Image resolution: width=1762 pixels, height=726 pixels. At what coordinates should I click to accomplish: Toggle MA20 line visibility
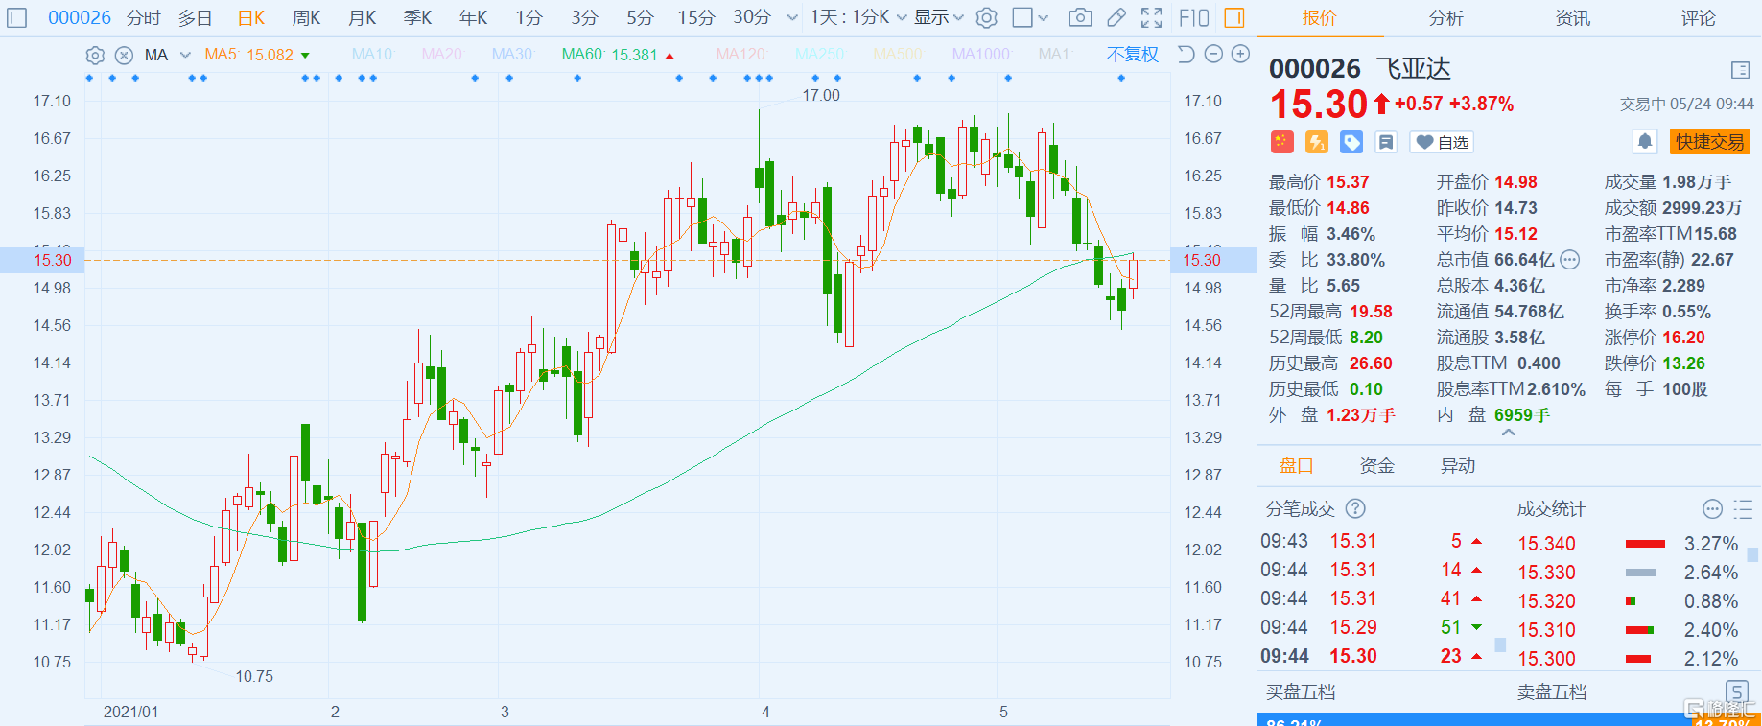pos(442,55)
